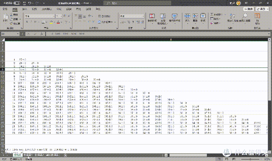Click the fill color yellow swatch

coord(51,22)
